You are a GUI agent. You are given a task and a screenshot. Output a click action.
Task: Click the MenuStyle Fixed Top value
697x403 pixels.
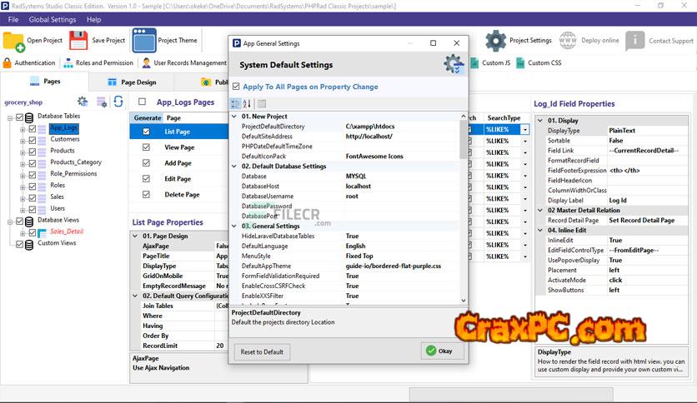[x=401, y=256]
